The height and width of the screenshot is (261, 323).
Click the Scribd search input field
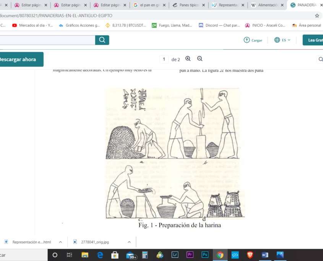point(47,40)
